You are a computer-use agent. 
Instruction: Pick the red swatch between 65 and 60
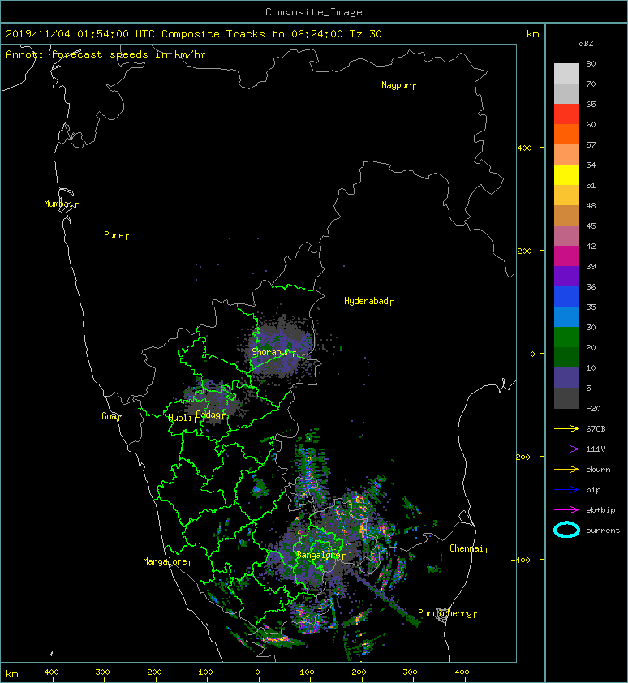(x=566, y=114)
